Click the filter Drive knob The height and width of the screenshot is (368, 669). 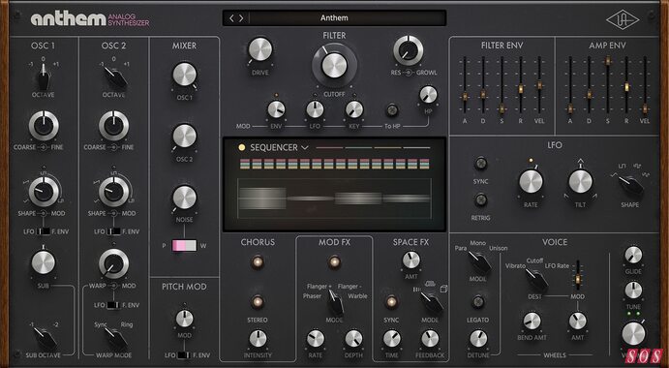click(x=259, y=49)
